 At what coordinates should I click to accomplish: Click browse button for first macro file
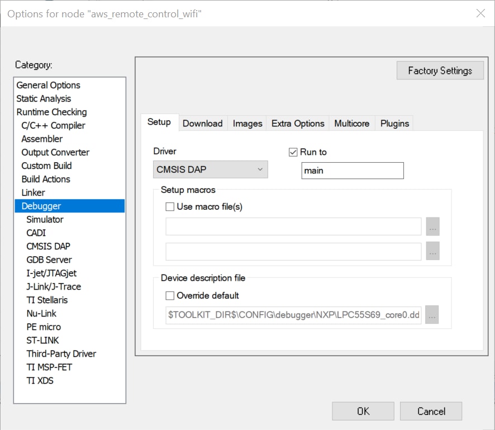pyautogui.click(x=432, y=226)
